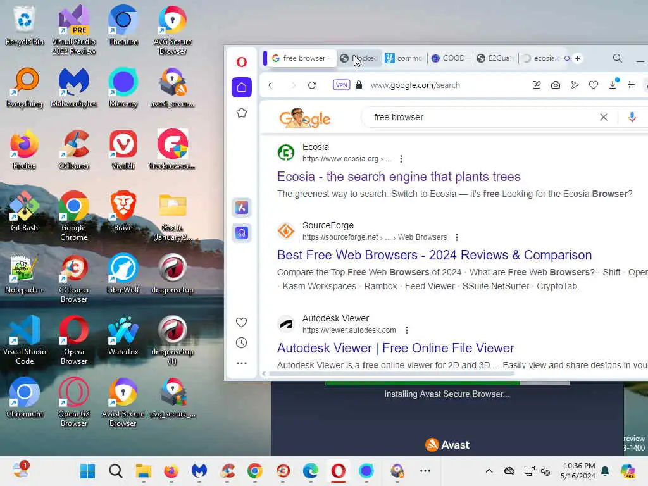Clear the Google search query with X

tap(603, 117)
